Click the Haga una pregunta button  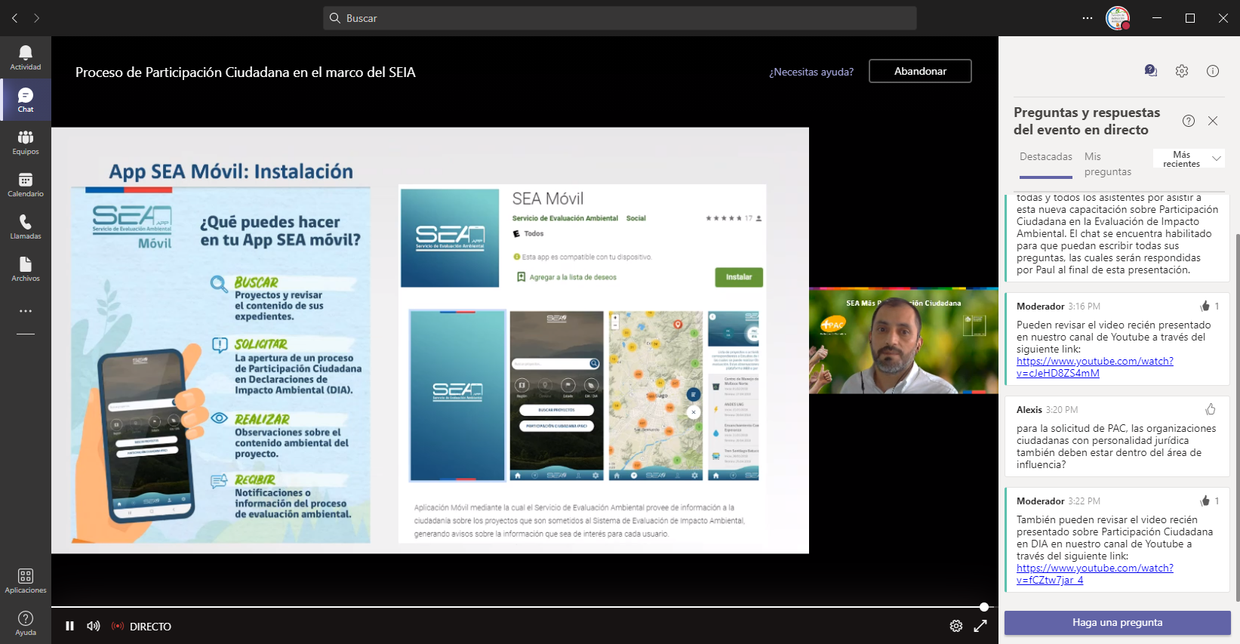coord(1117,623)
